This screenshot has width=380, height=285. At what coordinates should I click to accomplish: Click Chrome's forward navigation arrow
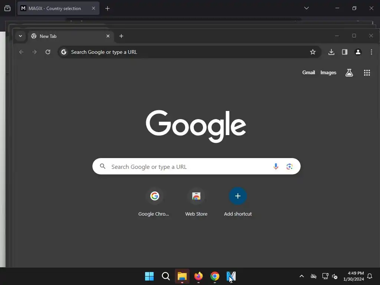click(35, 52)
